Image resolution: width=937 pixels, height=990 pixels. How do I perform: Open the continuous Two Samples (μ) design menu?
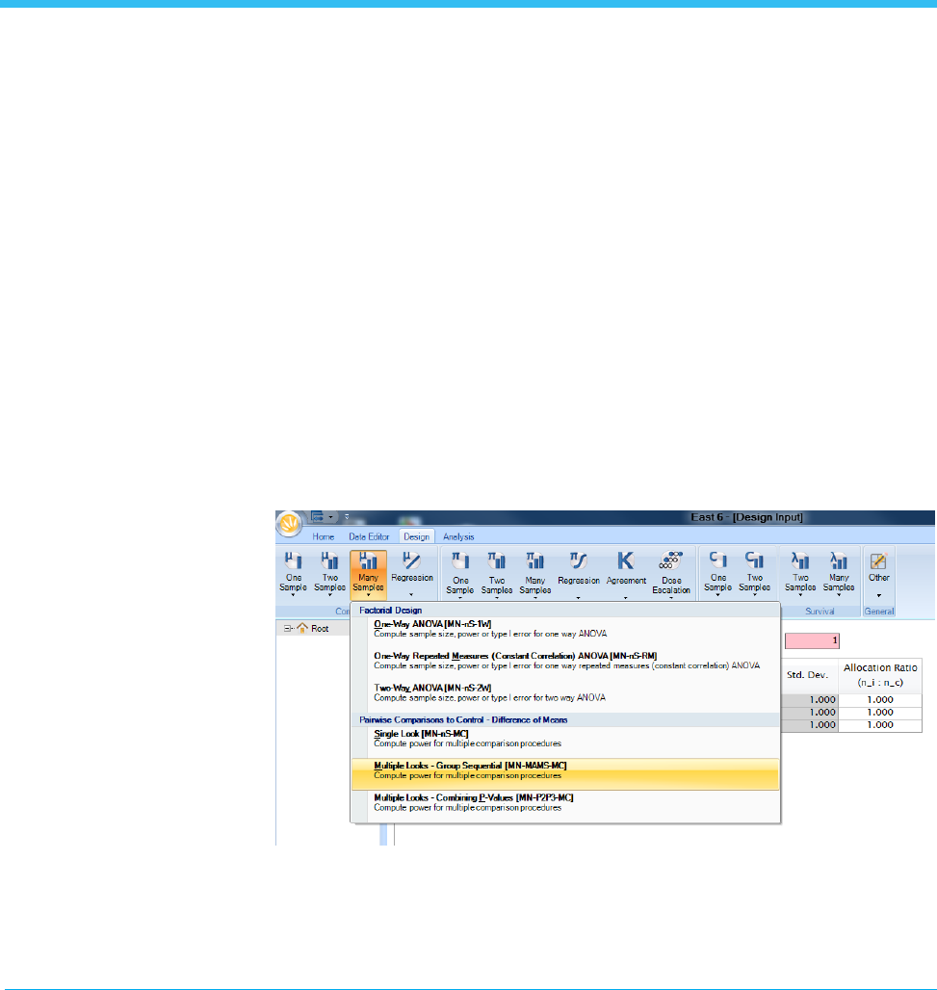point(329,574)
